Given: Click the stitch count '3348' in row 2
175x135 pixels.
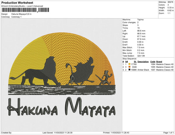Looking at the screenshot, I should [x=134, y=67].
